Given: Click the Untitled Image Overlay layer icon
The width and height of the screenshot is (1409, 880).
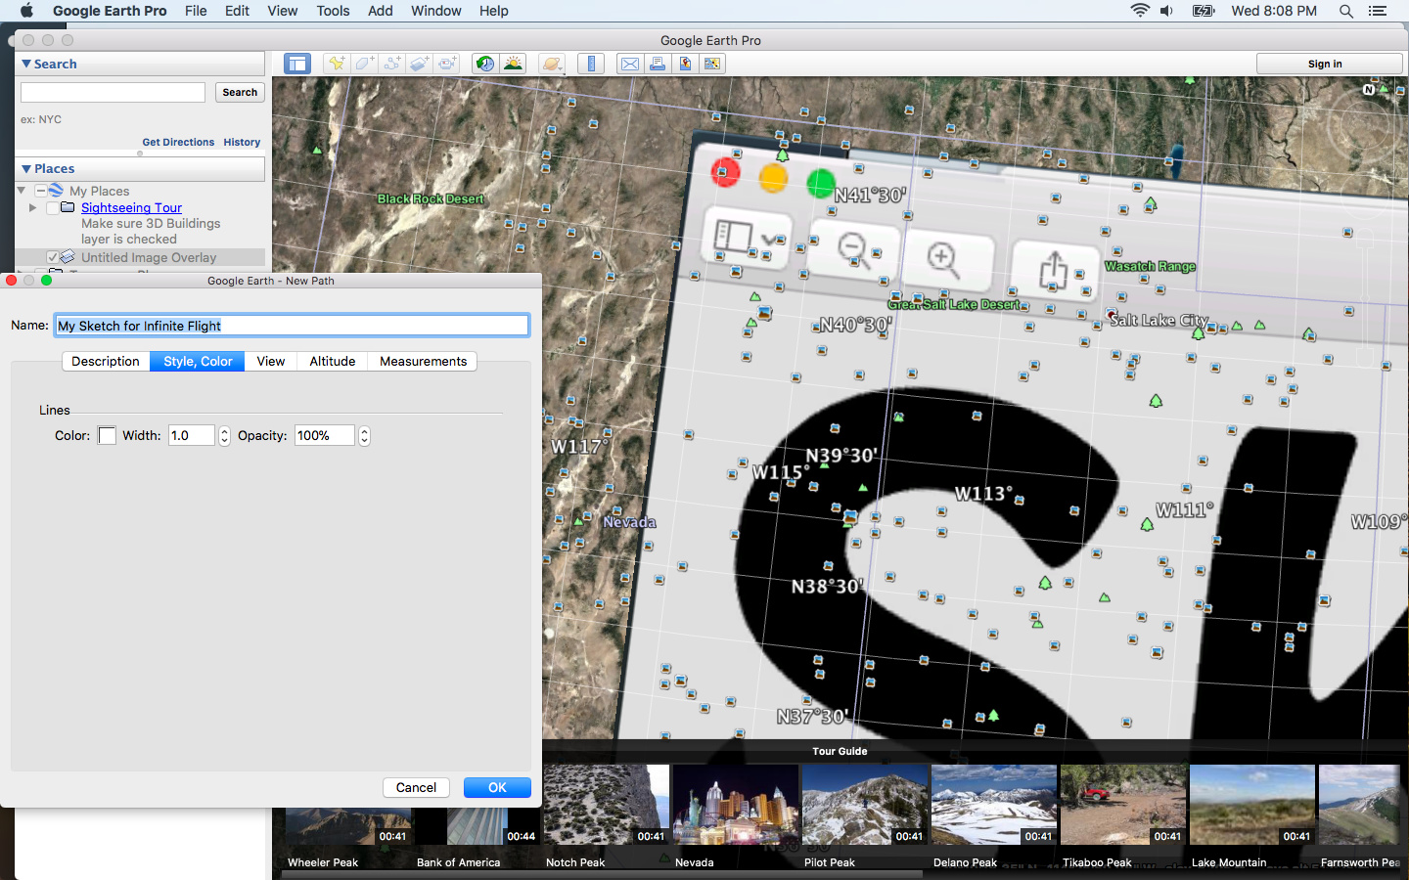Looking at the screenshot, I should click(x=68, y=257).
